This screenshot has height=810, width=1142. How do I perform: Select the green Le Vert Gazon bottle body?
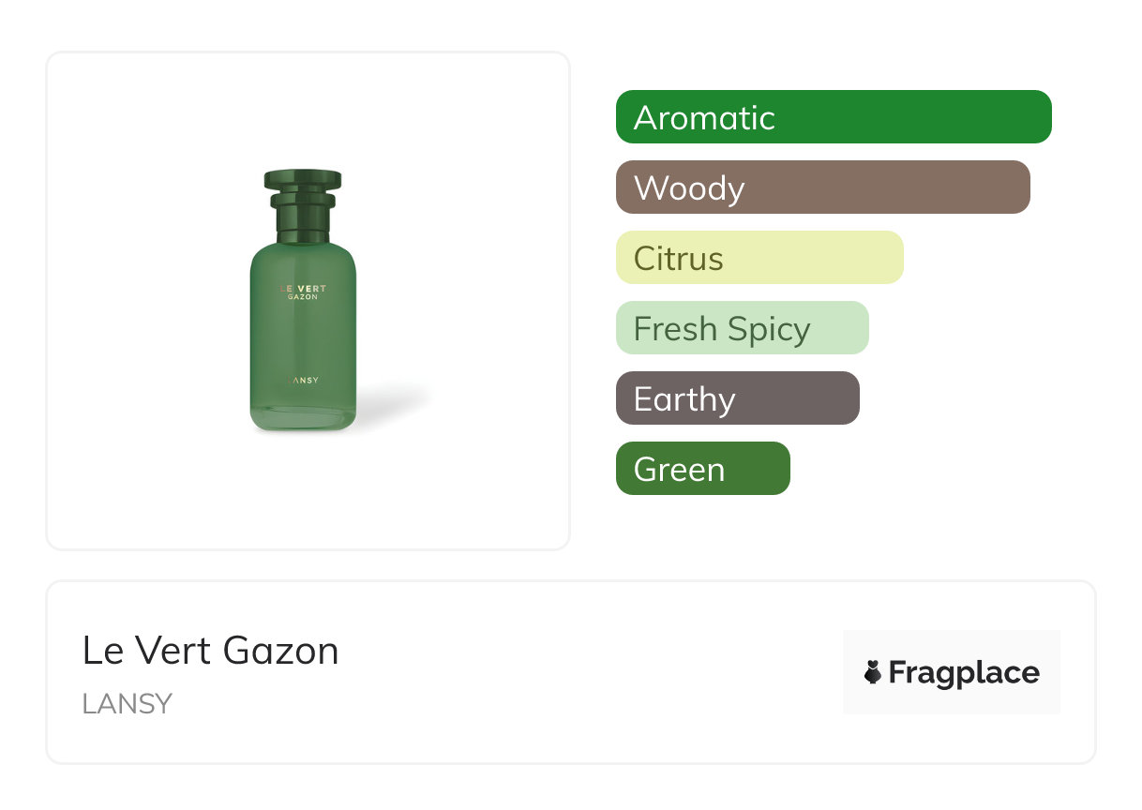(x=303, y=337)
